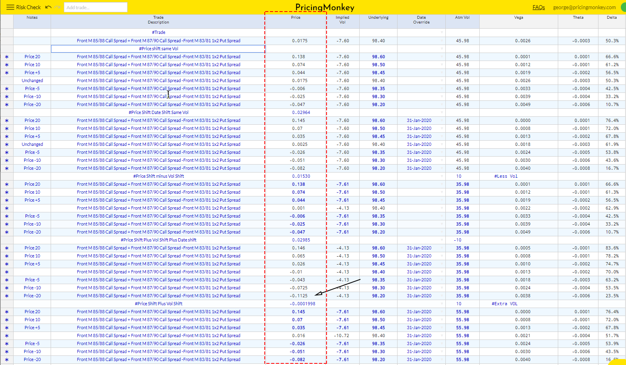This screenshot has height=365, width=626.
Task: Click the asterisk on the row with delta 61.9%
Action: pyautogui.click(x=7, y=144)
